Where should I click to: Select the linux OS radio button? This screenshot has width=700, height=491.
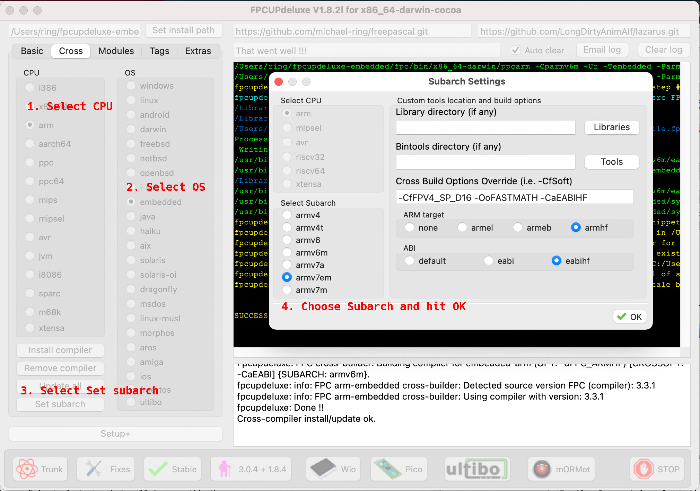pos(131,100)
